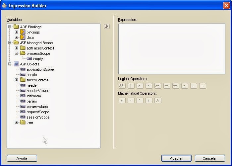The height and width of the screenshot is (166, 232).
Task: Select the applicationScope label
Action: tap(40, 69)
